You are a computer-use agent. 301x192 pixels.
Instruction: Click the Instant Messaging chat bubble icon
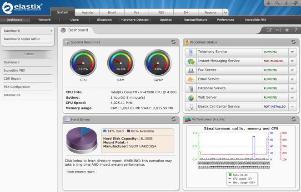(191, 61)
